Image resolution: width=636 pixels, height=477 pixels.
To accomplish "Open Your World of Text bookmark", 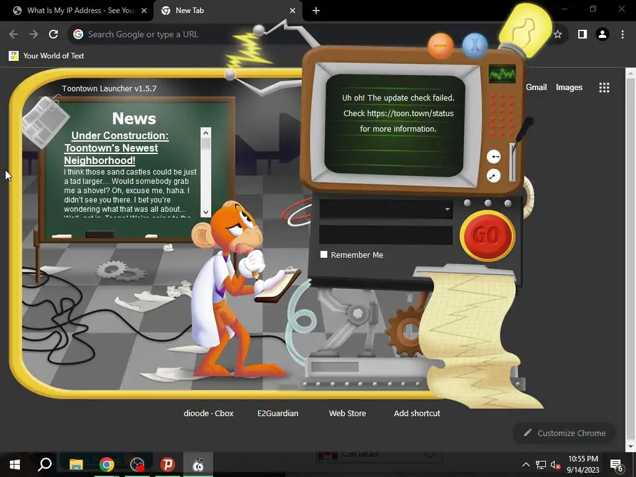I will pyautogui.click(x=46, y=56).
